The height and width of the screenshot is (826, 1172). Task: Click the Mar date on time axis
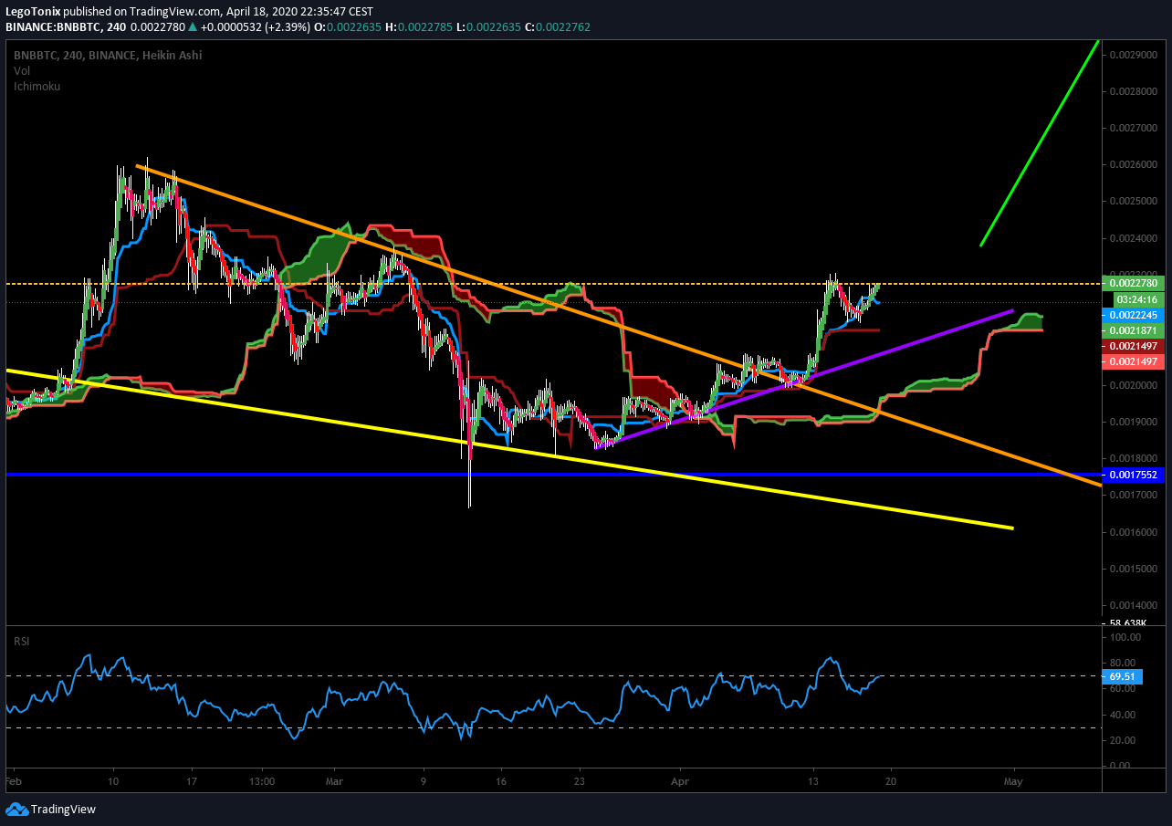pyautogui.click(x=334, y=782)
